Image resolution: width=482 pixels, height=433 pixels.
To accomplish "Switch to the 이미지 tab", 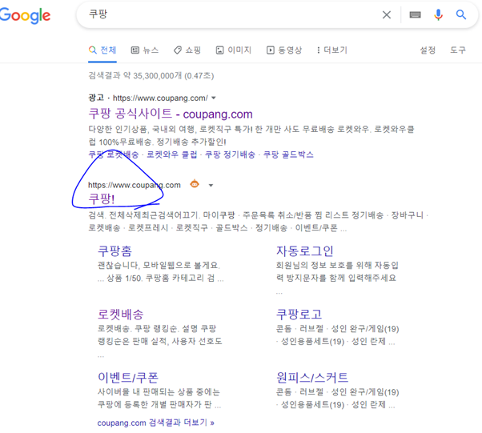I will pos(234,50).
